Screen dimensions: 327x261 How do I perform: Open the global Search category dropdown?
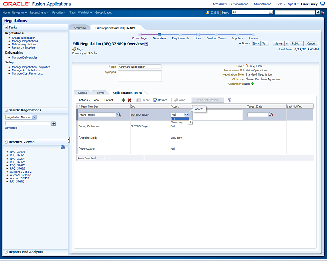271,12
